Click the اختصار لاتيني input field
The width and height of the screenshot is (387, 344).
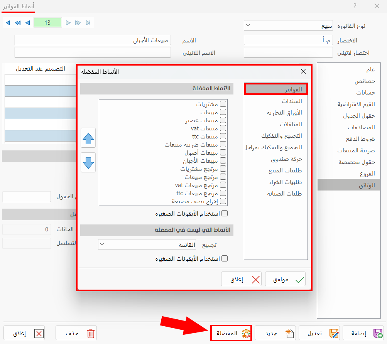tap(288, 52)
